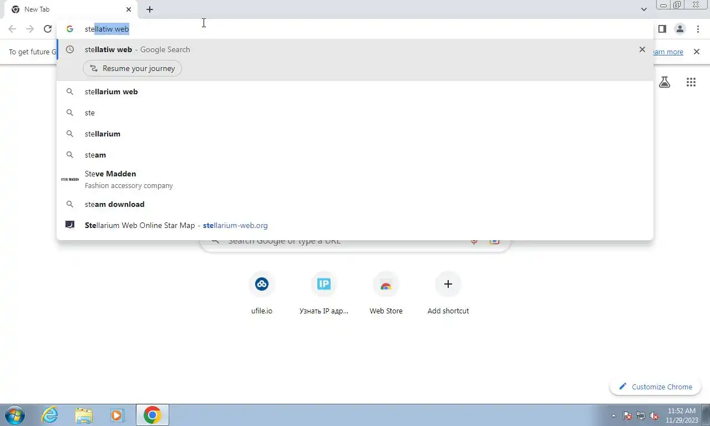Click Action Center flag tray icon
Image resolution: width=710 pixels, height=426 pixels.
pyautogui.click(x=627, y=415)
